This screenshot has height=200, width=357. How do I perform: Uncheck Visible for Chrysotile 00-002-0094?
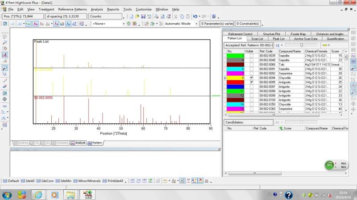tap(252, 78)
